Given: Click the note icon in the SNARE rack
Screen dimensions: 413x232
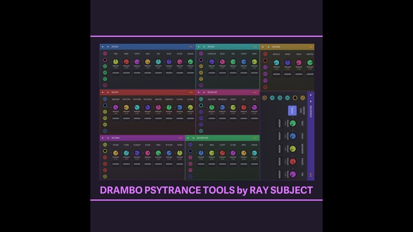Looking at the screenshot, I should pyautogui.click(x=105, y=157).
